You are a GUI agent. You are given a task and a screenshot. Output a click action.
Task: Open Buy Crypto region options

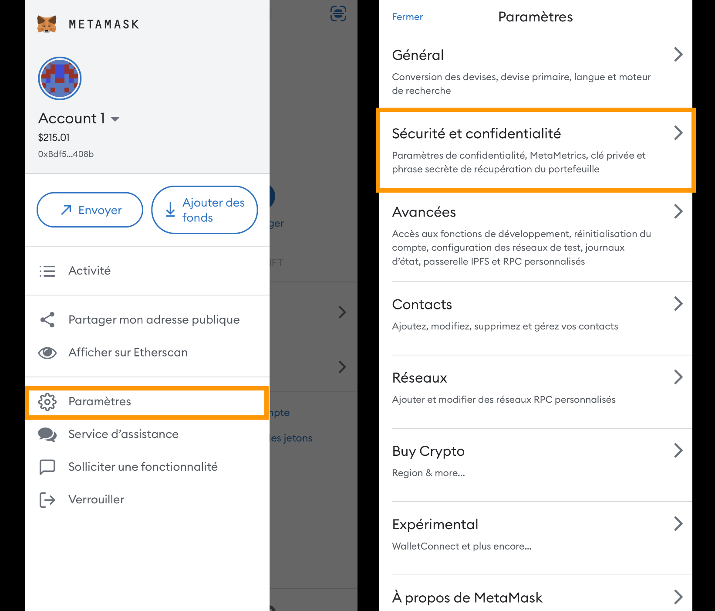(x=428, y=451)
